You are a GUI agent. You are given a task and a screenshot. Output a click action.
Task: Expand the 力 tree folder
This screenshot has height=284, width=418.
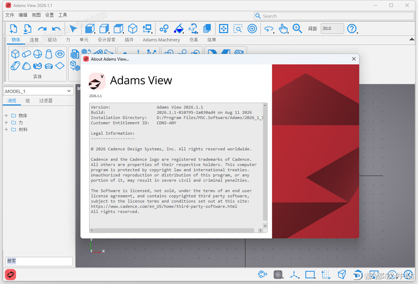[x=6, y=123]
